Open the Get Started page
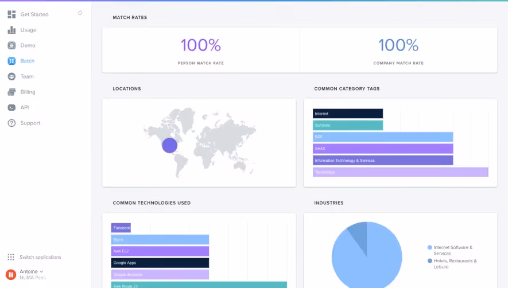 [34, 14]
